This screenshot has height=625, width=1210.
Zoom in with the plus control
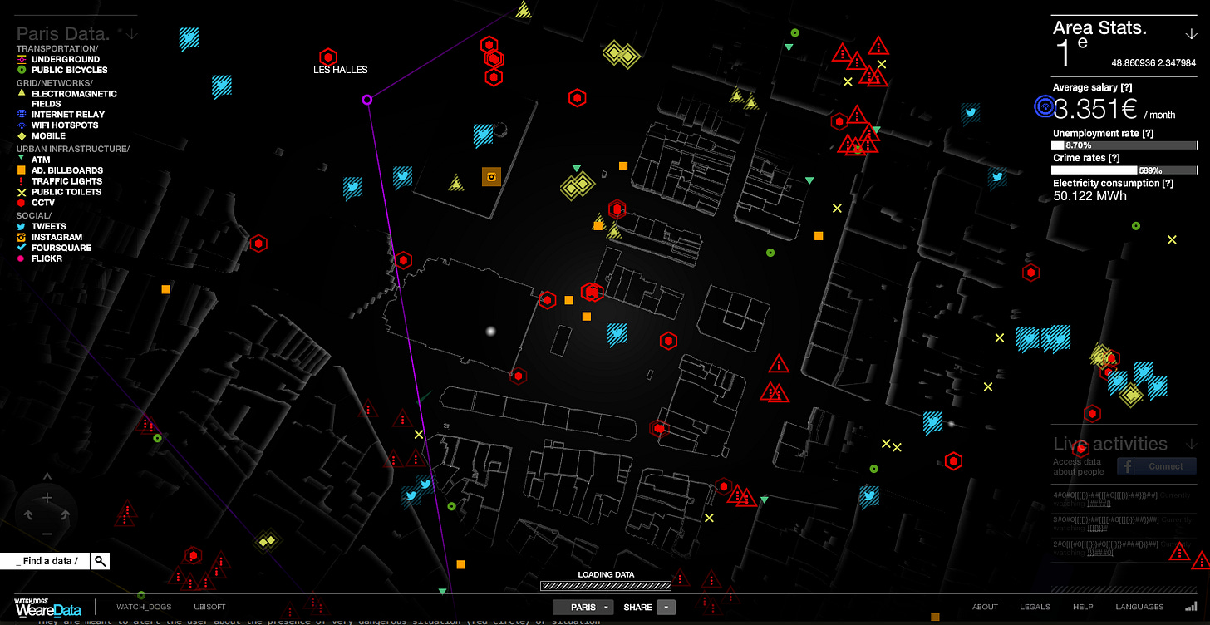[47, 498]
